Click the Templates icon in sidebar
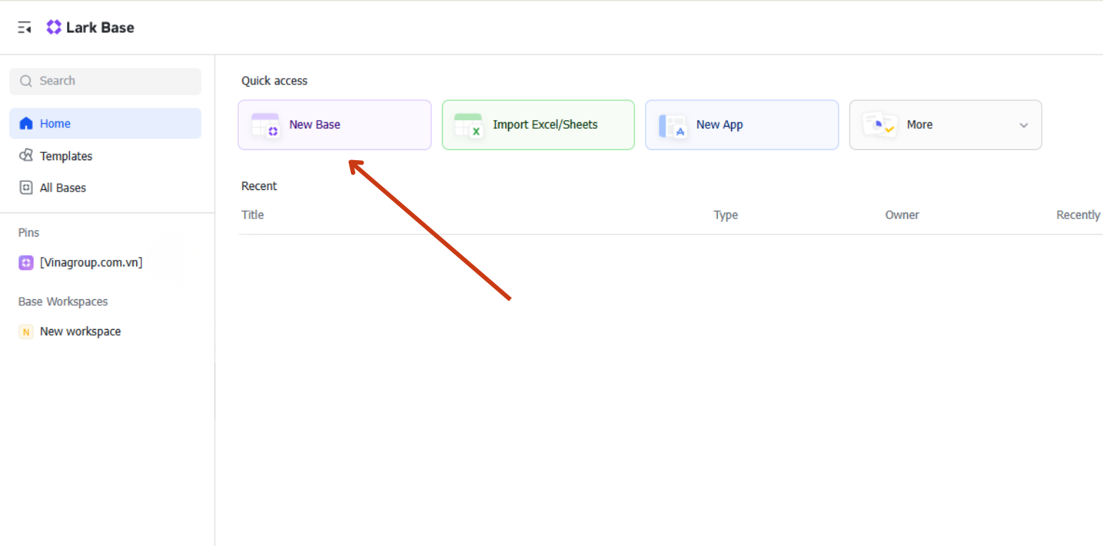Viewport: 1103px width, 546px height. [26, 156]
